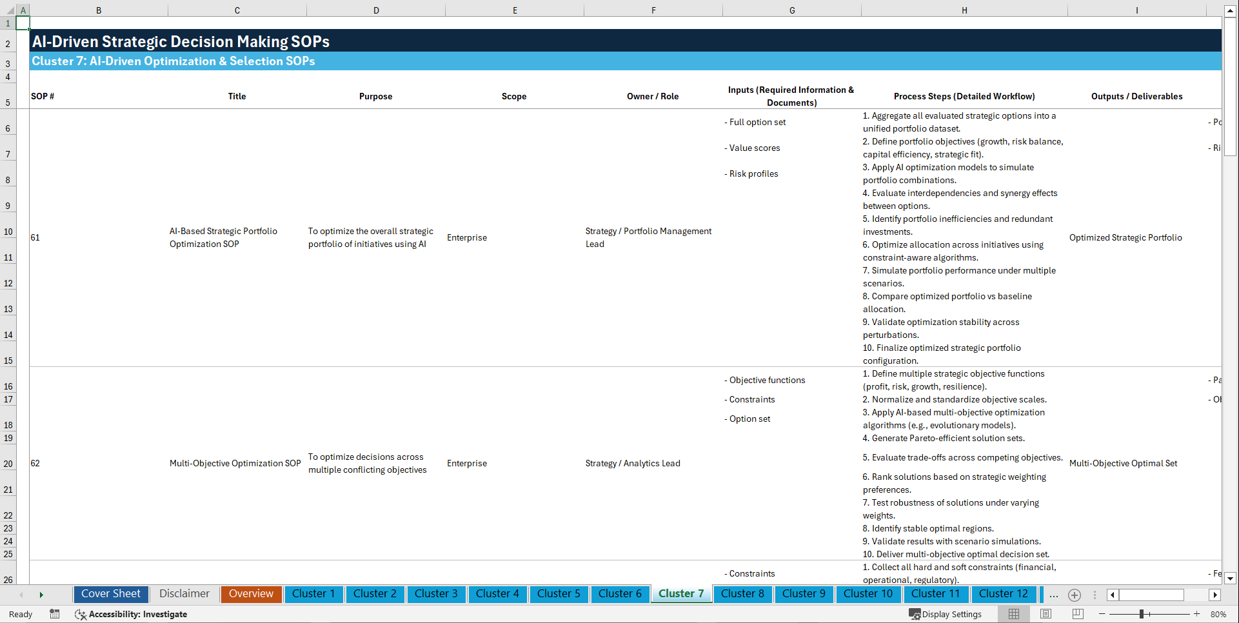1239x623 pixels.
Task: Open the full sheet list via ellipsis button
Action: point(1054,595)
